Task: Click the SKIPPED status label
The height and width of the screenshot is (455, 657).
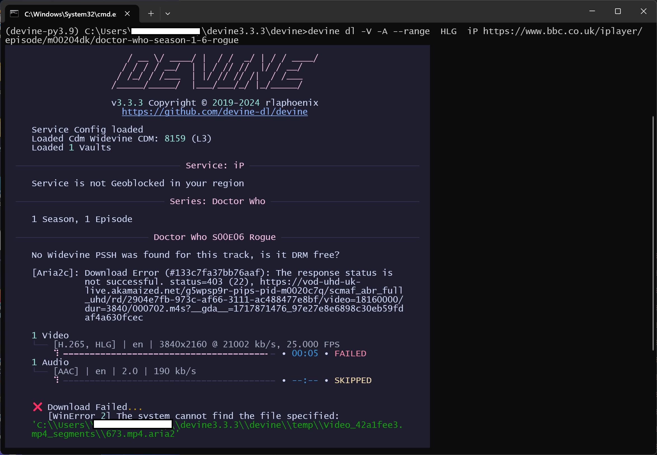Action: [x=353, y=380]
